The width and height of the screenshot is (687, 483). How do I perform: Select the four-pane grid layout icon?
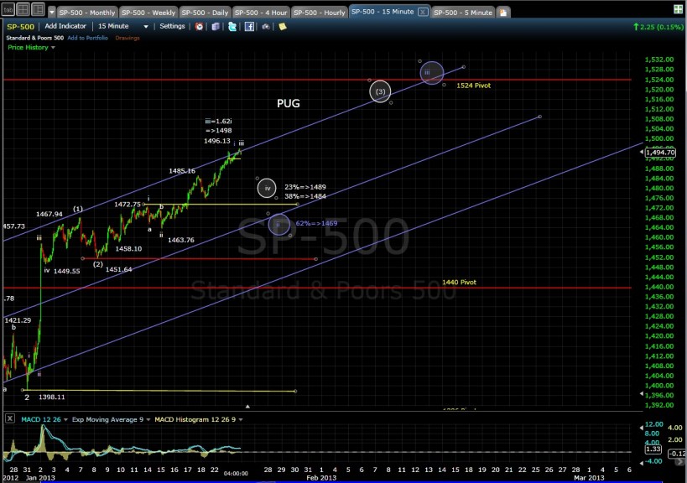[23, 9]
